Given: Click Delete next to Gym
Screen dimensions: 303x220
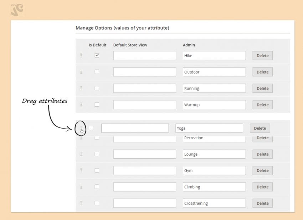Looking at the screenshot, I should (x=263, y=170).
